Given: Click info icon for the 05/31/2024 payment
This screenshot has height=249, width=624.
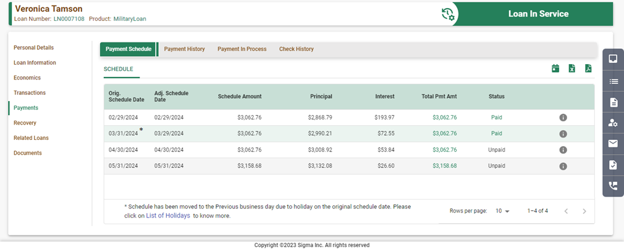Looking at the screenshot, I should [x=563, y=166].
